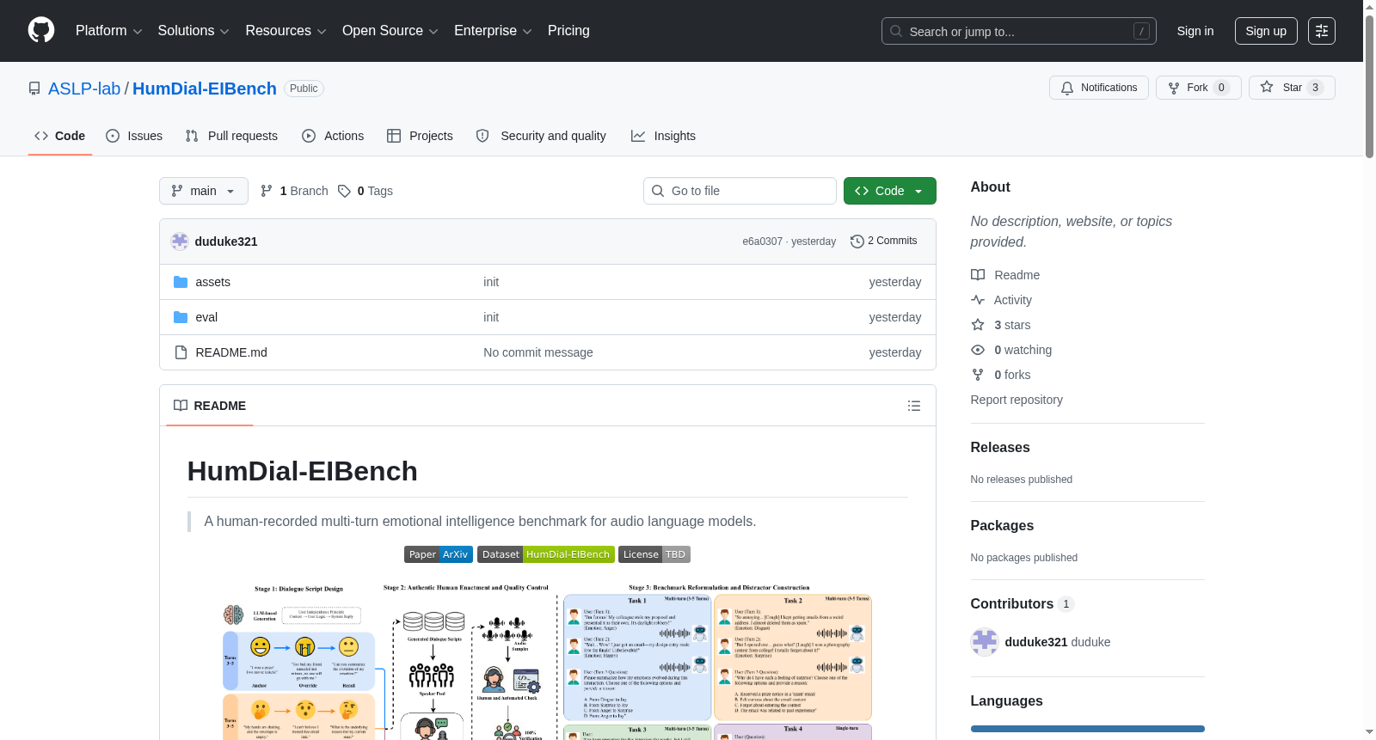This screenshot has width=1376, height=740.
Task: Open the Security and quality tab
Action: [541, 136]
